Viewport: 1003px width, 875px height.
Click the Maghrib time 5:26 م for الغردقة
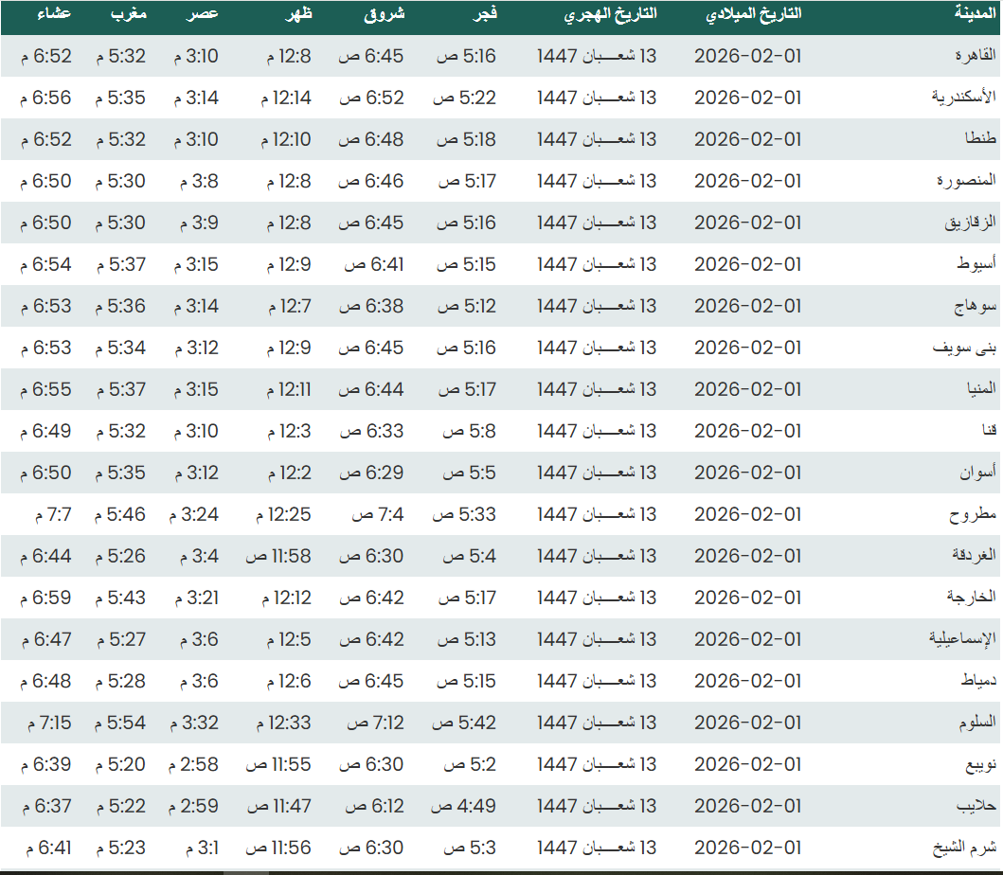(120, 556)
